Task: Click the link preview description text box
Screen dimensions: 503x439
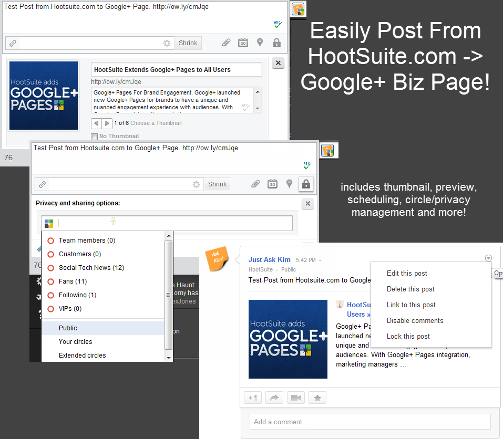Action: pos(177,100)
